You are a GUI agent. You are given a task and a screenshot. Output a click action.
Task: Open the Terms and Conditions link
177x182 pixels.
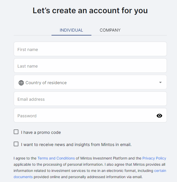(56, 158)
